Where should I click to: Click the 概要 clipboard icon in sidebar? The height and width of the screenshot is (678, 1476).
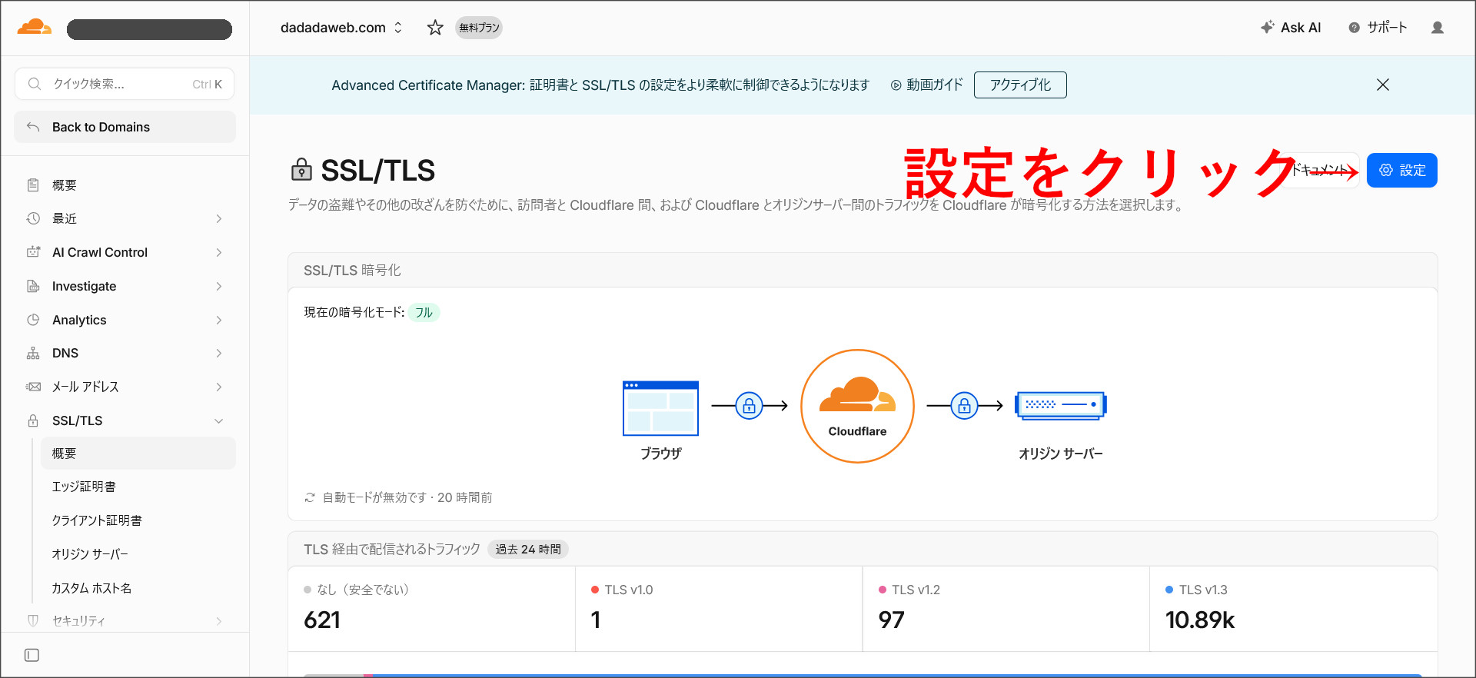33,185
